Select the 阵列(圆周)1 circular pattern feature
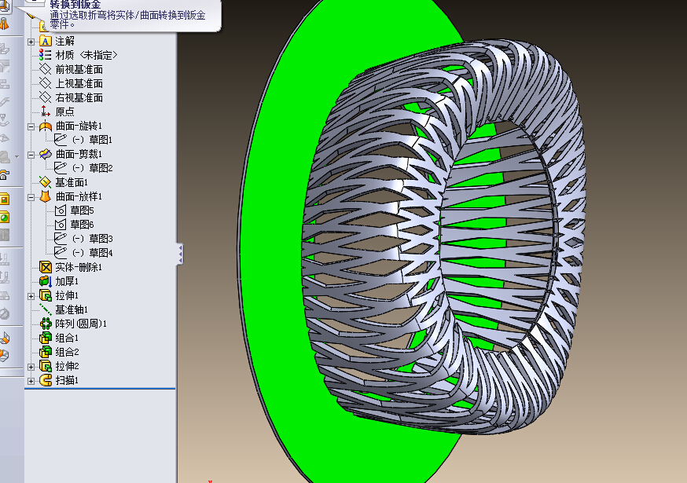Viewport: 687px width, 483px height. [73, 324]
